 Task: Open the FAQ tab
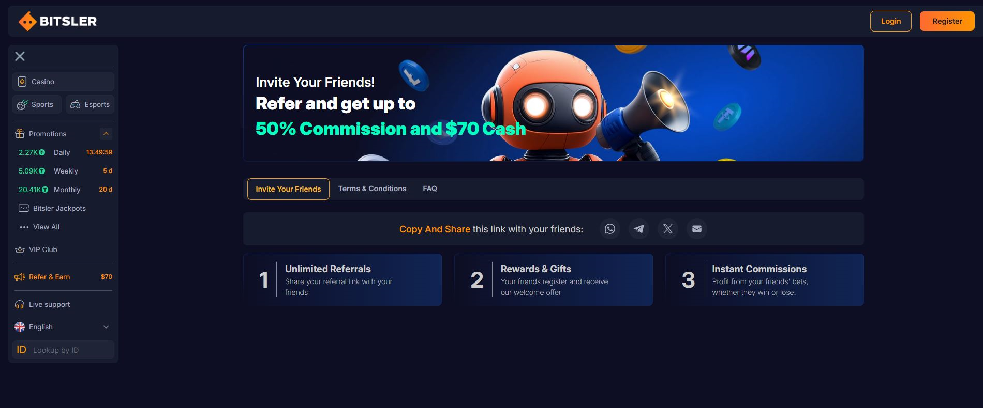point(430,189)
